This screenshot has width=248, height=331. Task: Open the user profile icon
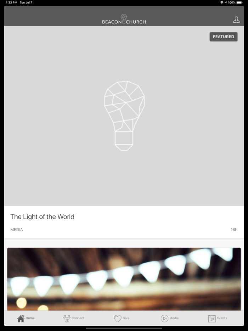(236, 19)
